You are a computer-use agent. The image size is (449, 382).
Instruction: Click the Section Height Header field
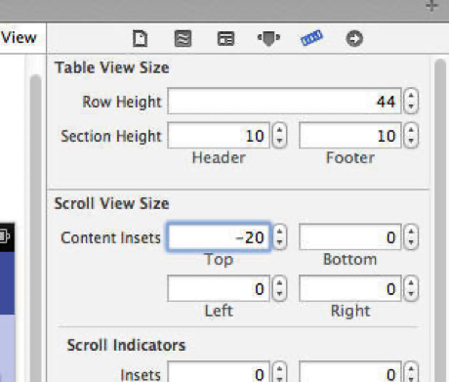point(219,136)
